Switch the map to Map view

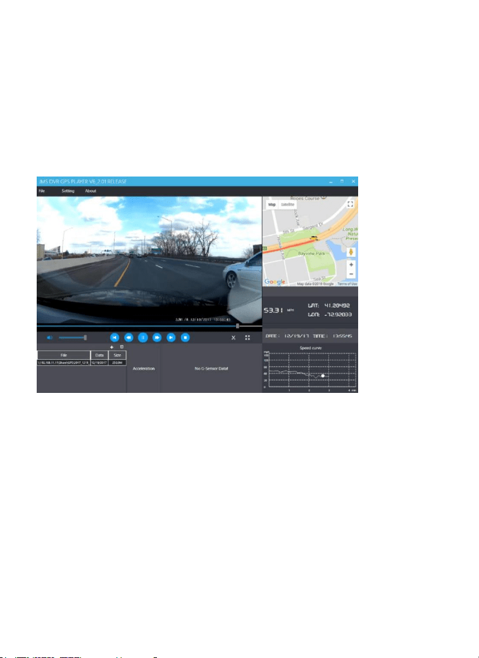272,204
